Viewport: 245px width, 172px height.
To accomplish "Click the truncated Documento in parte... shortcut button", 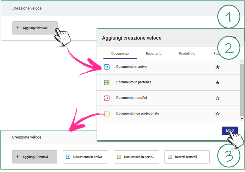I will coord(136,157).
